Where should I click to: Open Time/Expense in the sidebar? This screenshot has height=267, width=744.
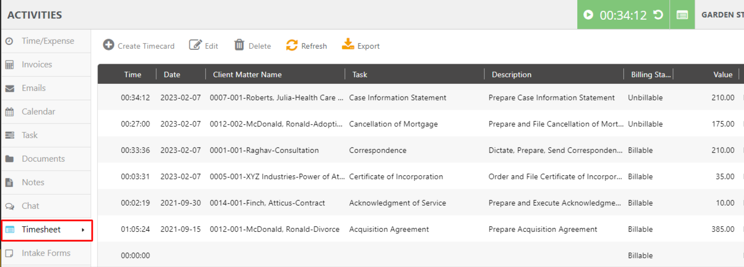[x=47, y=41]
